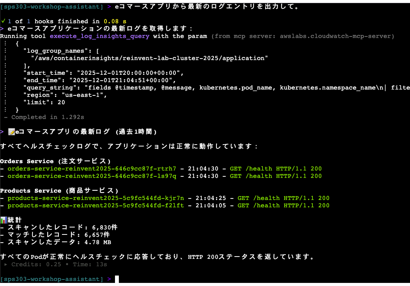Click the triangle marker before Credits
Screen dimensions: 410x286
click(x=5, y=264)
